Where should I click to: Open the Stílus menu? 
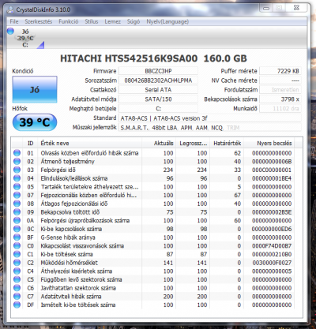(x=92, y=21)
